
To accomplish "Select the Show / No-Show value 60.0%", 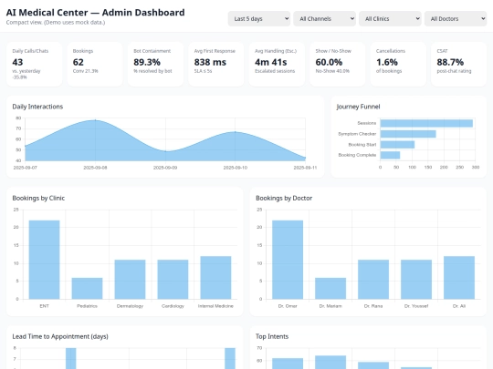I will click(x=329, y=62).
